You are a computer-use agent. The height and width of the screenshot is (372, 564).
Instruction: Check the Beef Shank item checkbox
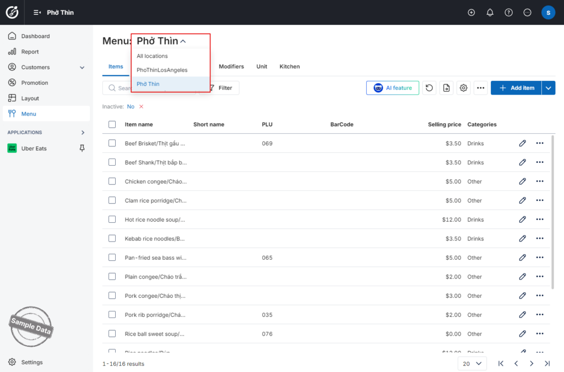[x=112, y=162]
